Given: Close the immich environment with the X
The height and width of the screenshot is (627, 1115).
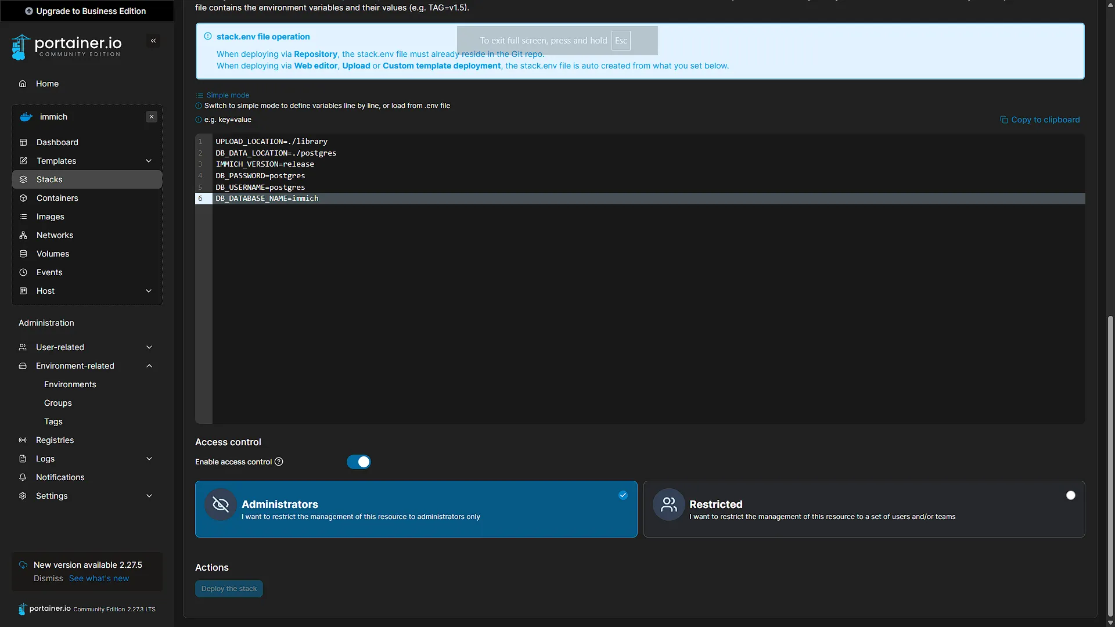Looking at the screenshot, I should point(152,117).
